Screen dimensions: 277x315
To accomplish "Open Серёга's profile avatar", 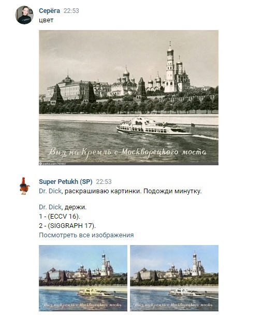I will 24,15.
